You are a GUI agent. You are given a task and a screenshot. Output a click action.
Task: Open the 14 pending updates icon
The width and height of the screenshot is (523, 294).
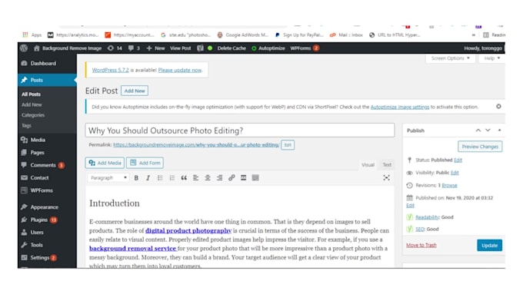click(x=115, y=48)
